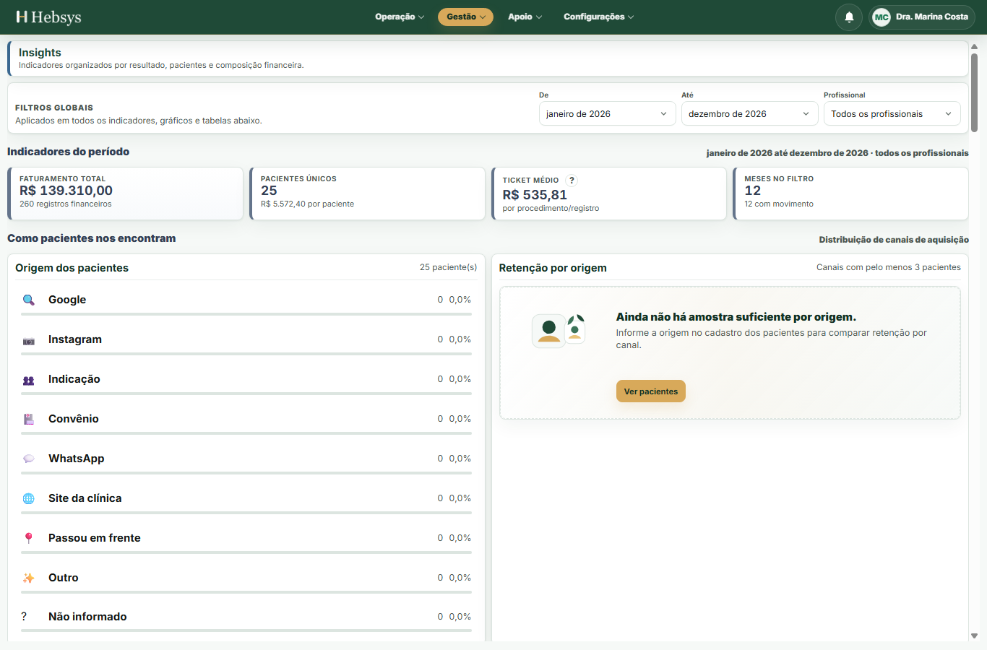The width and height of the screenshot is (987, 650).
Task: Click the page scrollbar down arrow
Action: (974, 636)
